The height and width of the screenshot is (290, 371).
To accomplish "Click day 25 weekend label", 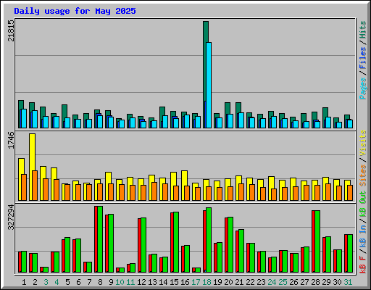I will tap(283, 282).
